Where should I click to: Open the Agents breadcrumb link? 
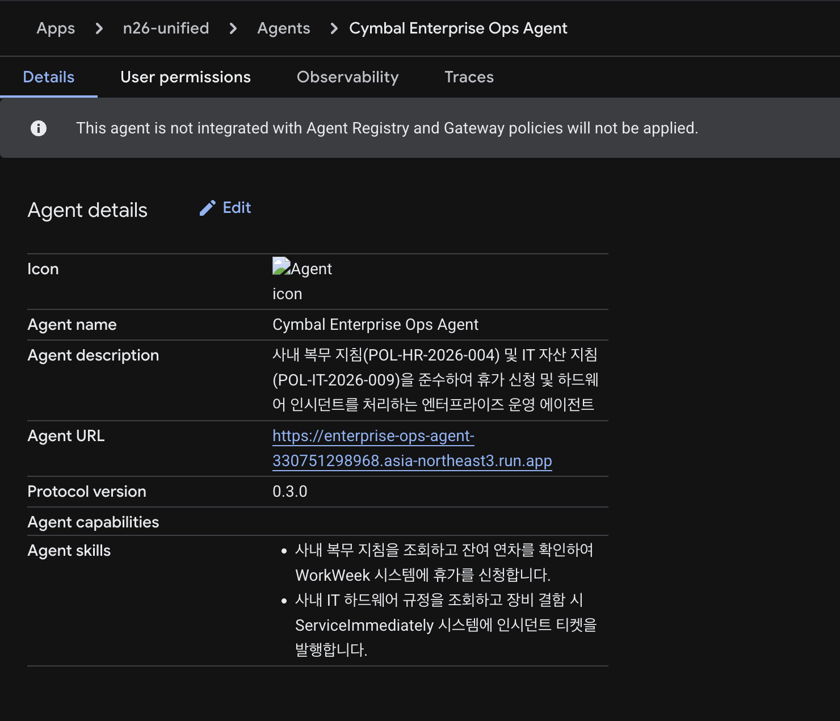click(284, 28)
